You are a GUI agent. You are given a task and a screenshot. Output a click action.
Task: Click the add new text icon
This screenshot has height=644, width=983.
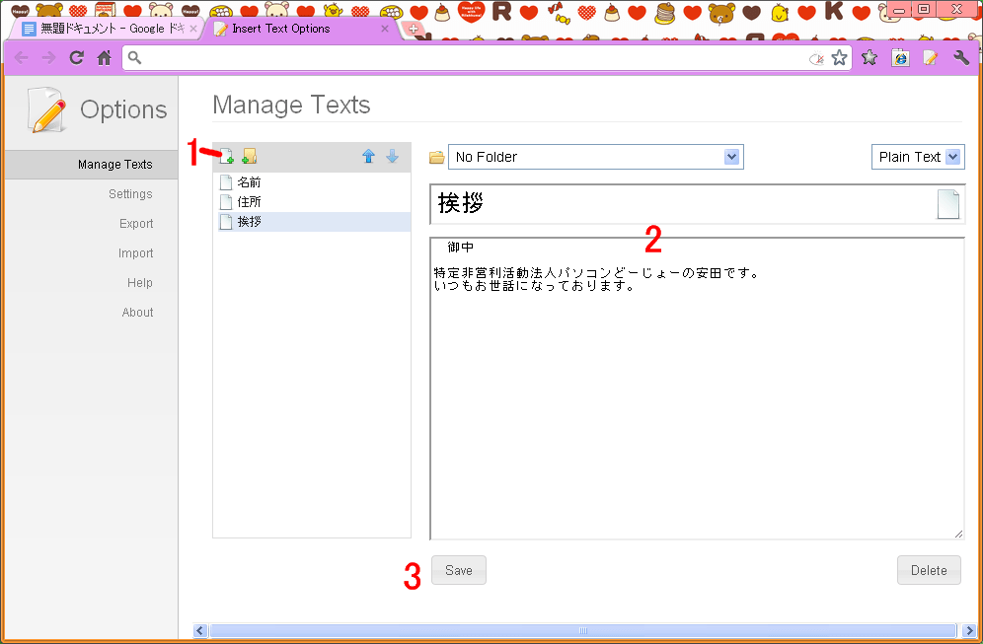(x=226, y=156)
